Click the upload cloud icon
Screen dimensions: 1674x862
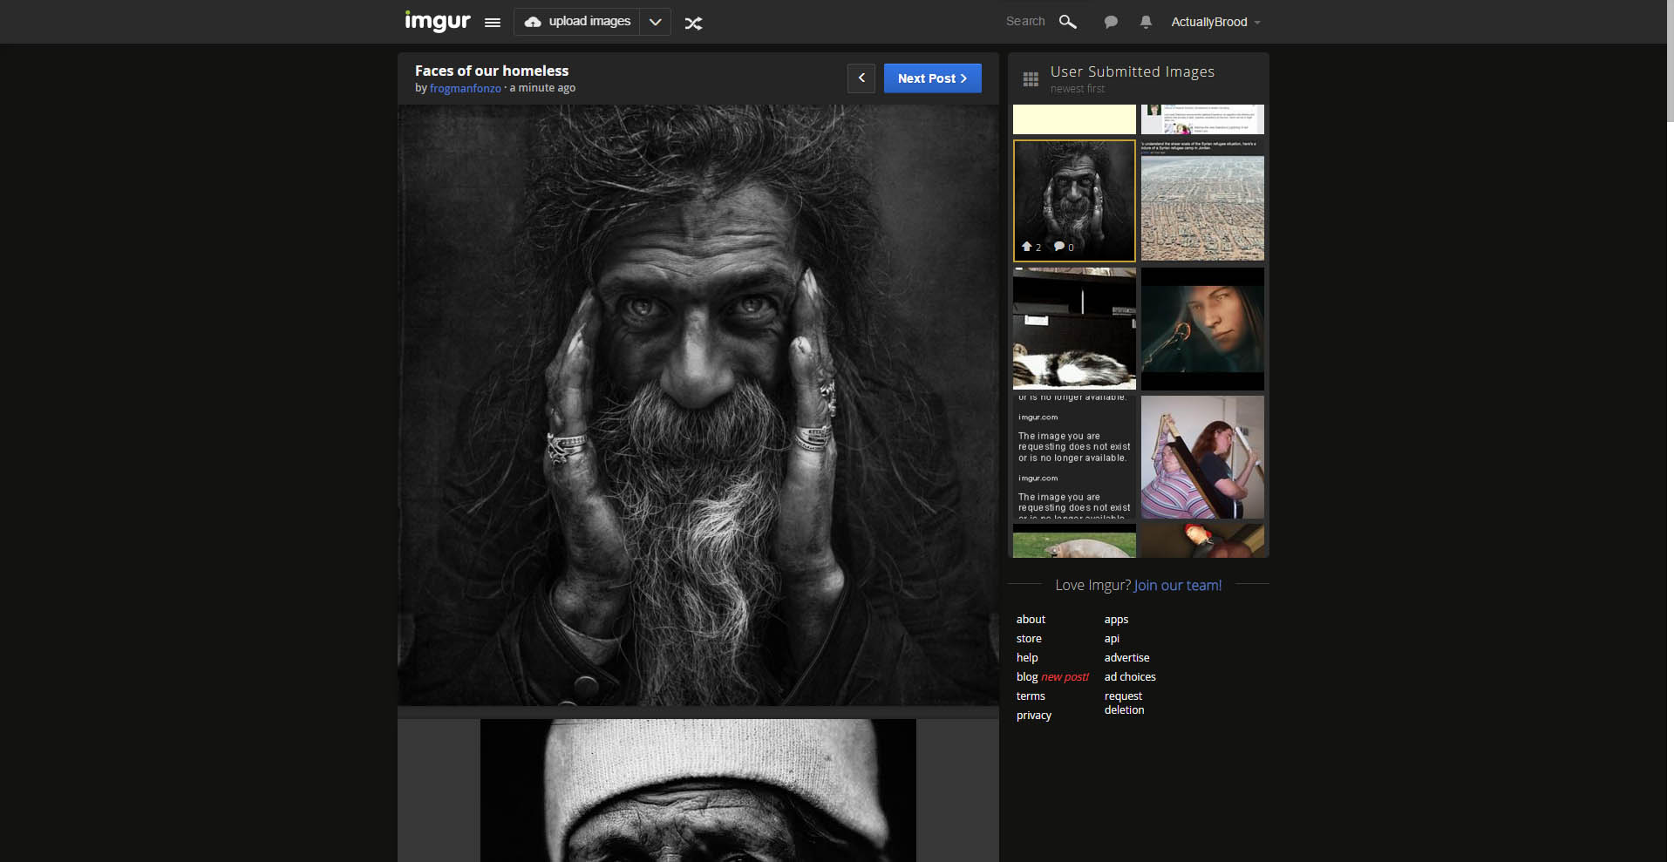[532, 22]
